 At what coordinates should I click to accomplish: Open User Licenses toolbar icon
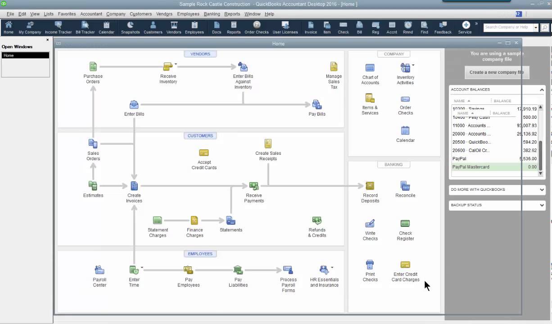(285, 28)
